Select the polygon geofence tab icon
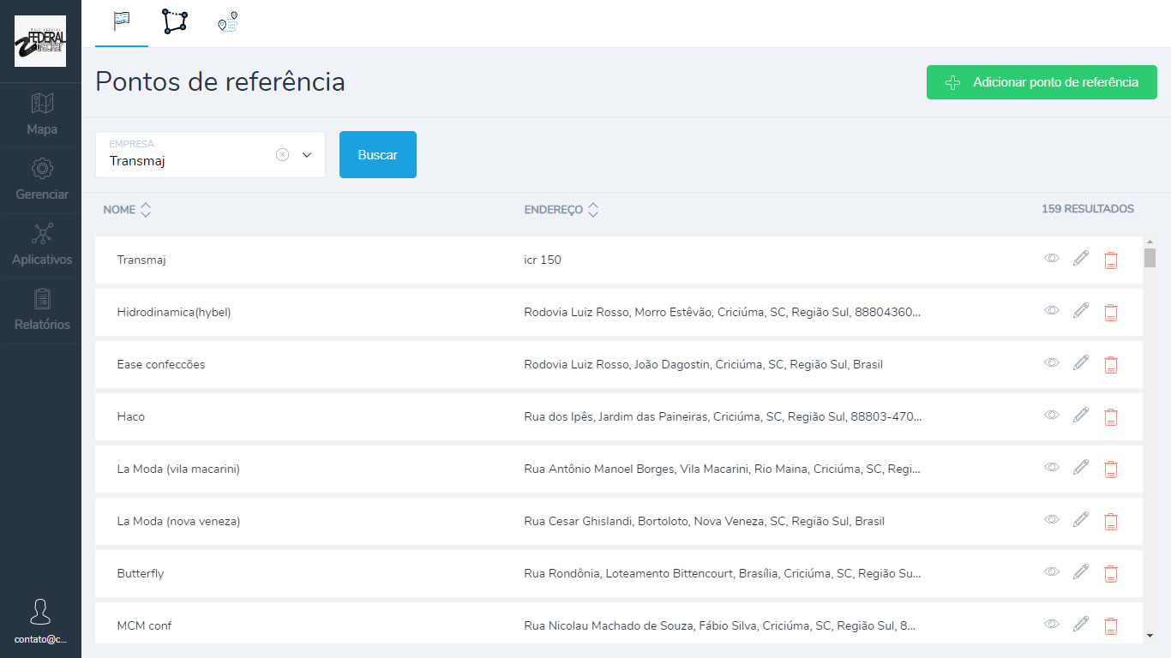Screen dimensions: 1171x658 [x=174, y=23]
